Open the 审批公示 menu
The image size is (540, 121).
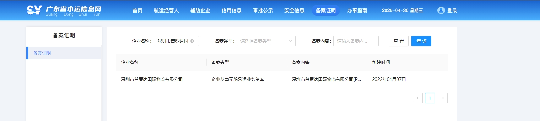pos(263,10)
